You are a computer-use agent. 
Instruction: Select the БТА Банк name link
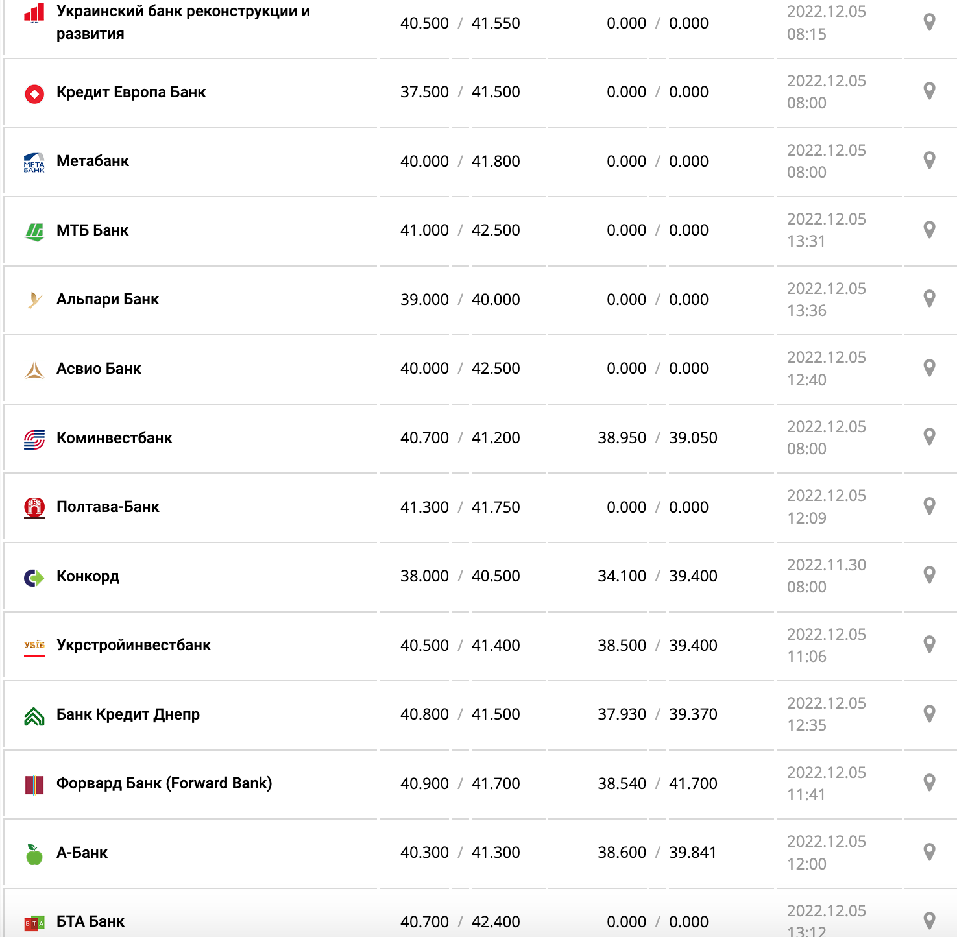tap(90, 921)
